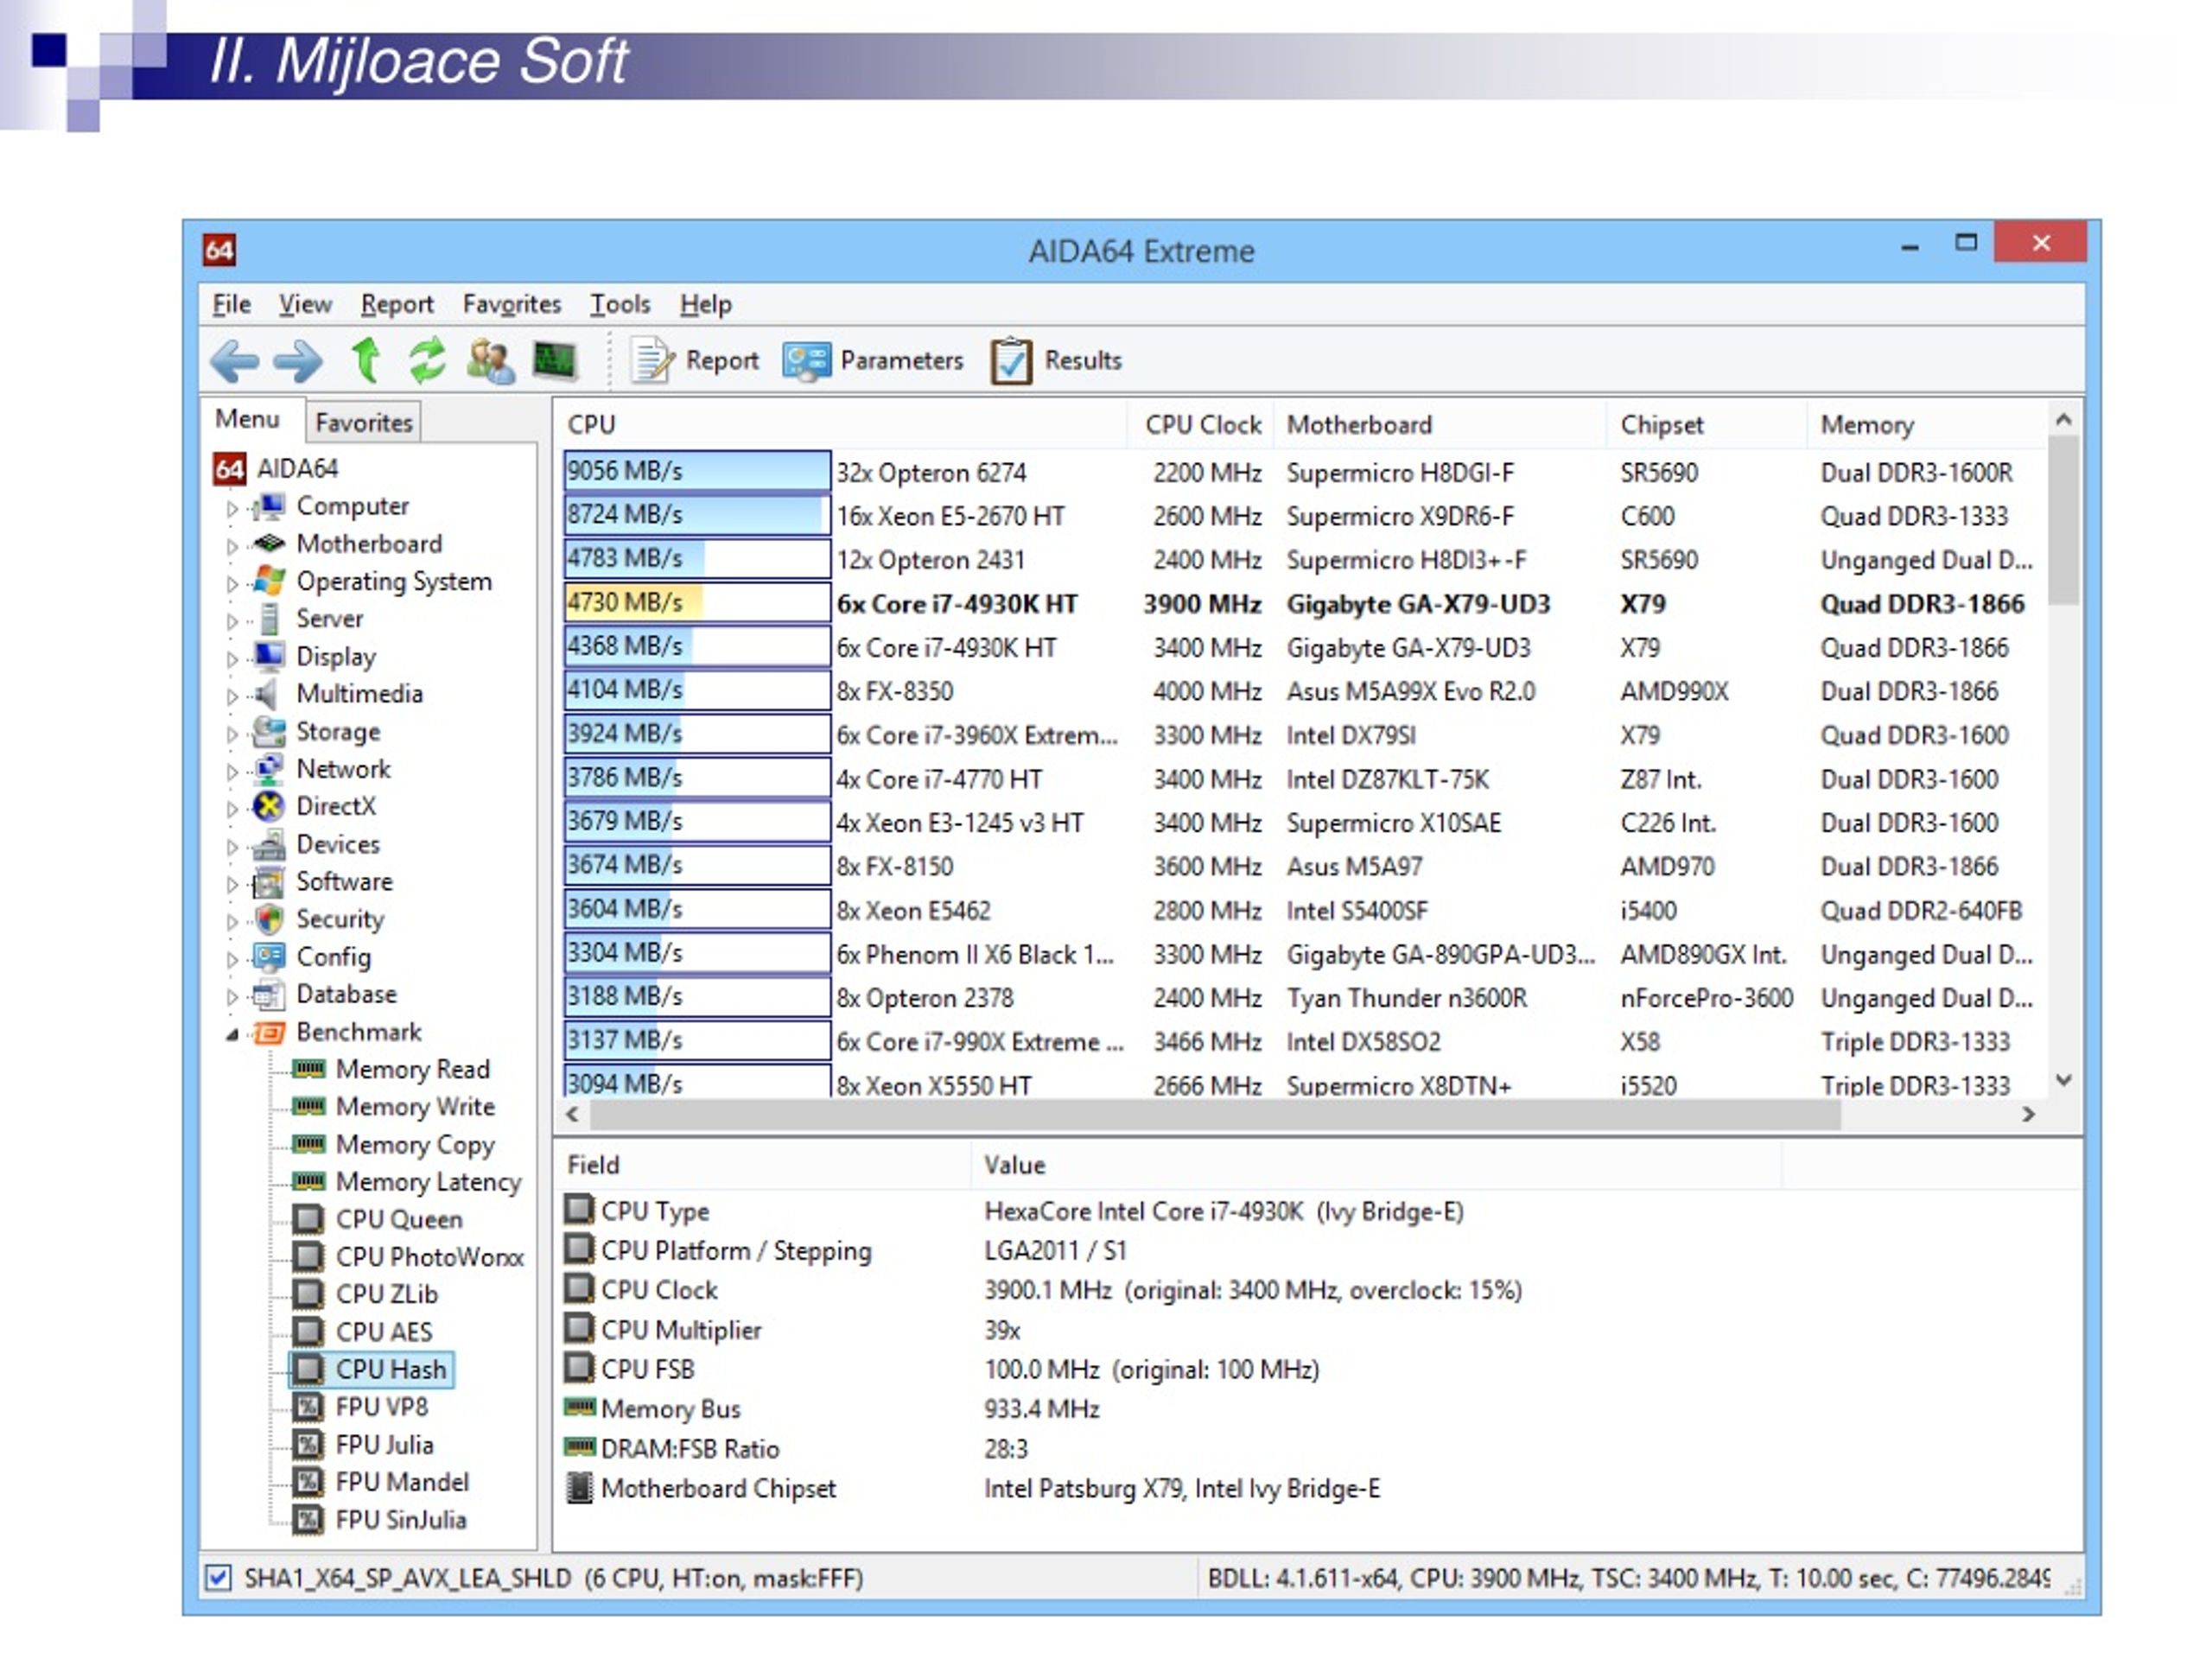This screenshot has width=2212, height=1659.
Task: Sort by the Memory column header
Action: [1927, 425]
